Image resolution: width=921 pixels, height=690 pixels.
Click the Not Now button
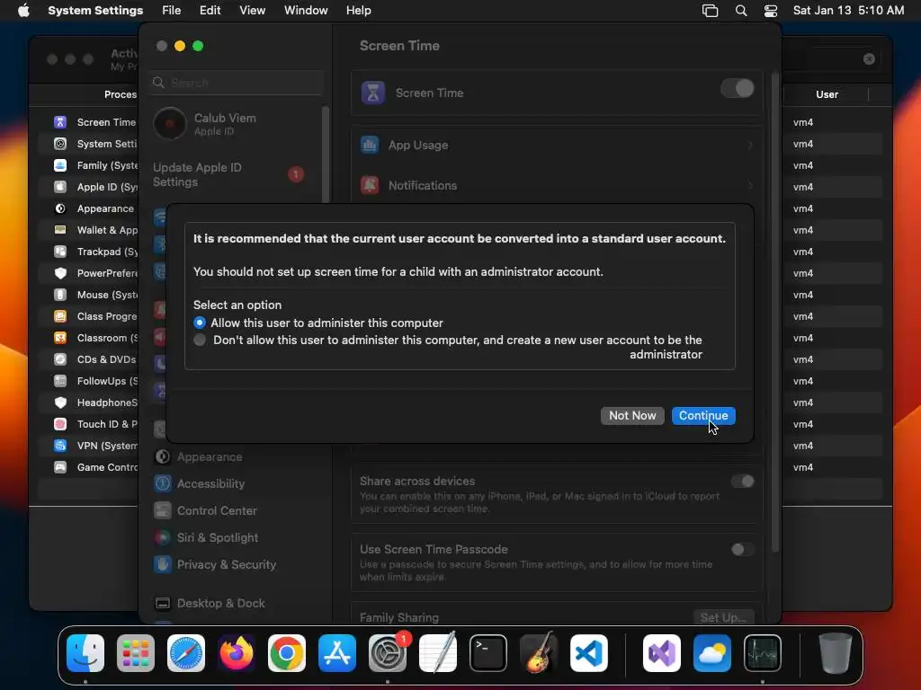pos(632,415)
